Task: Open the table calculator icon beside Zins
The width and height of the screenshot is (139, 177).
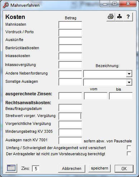Action: (x=11, y=168)
